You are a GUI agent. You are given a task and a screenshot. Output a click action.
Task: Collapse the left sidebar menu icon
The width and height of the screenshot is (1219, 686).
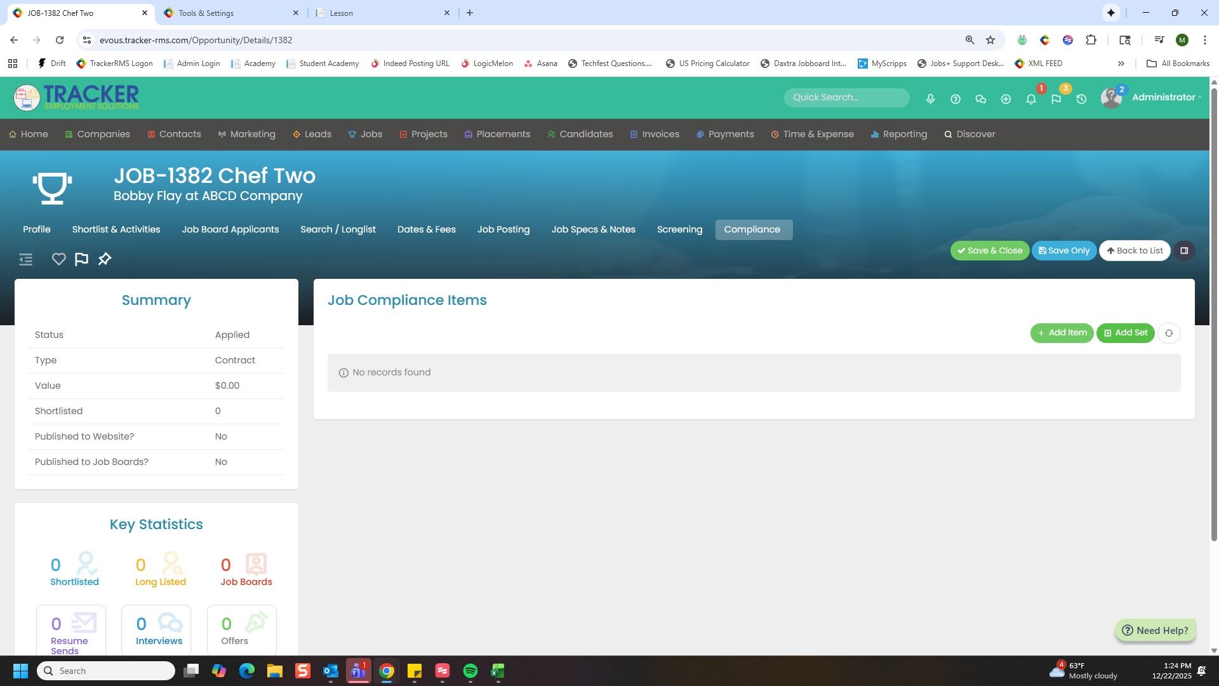pyautogui.click(x=25, y=259)
